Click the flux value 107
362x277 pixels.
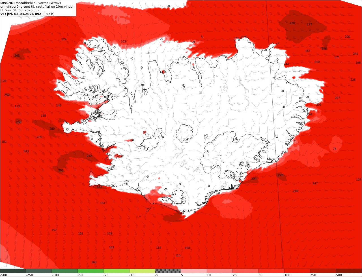pyautogui.click(x=359, y=180)
